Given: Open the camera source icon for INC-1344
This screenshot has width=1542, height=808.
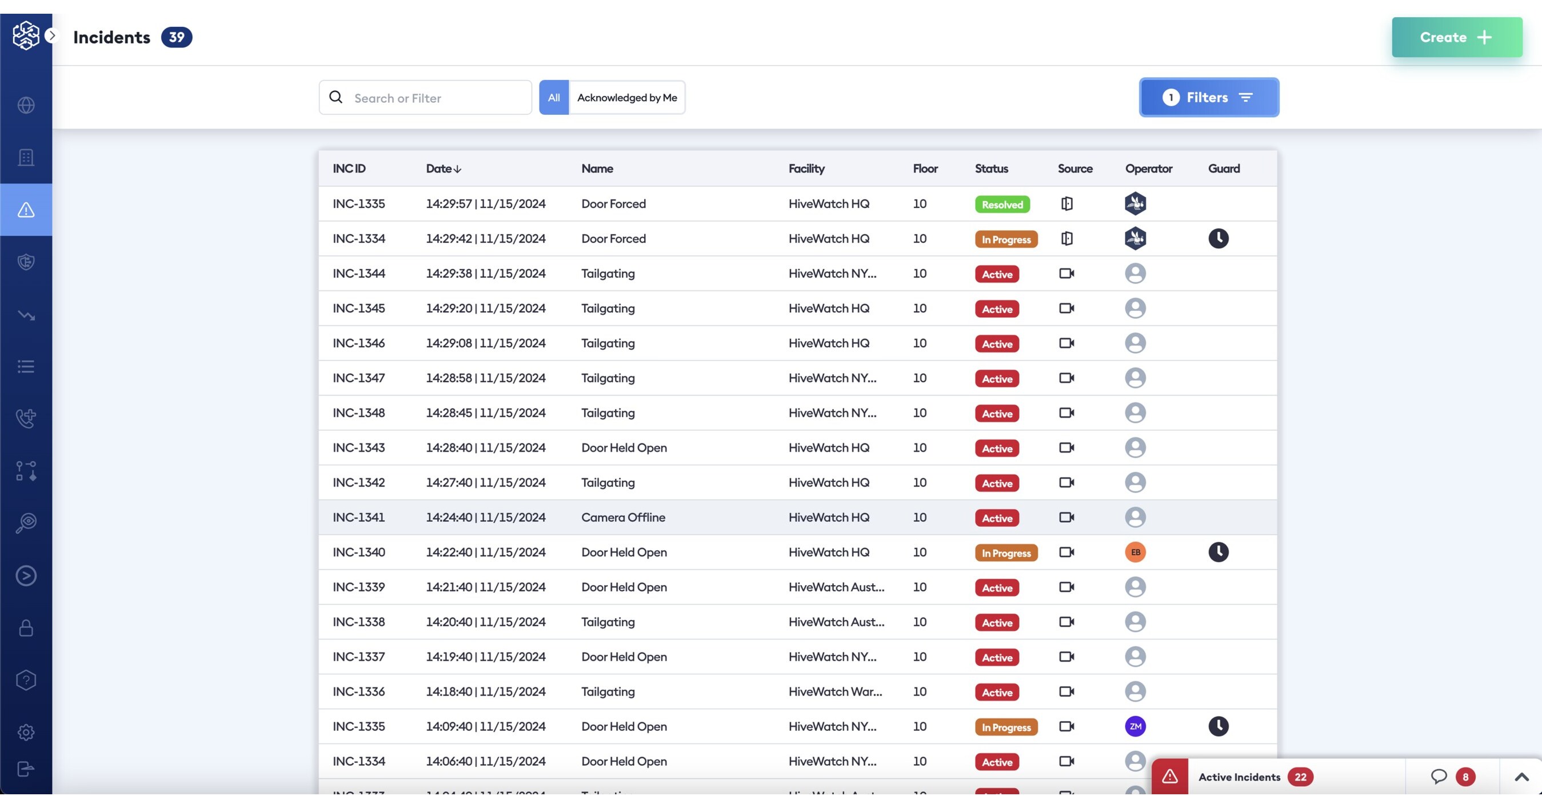Looking at the screenshot, I should pyautogui.click(x=1066, y=273).
